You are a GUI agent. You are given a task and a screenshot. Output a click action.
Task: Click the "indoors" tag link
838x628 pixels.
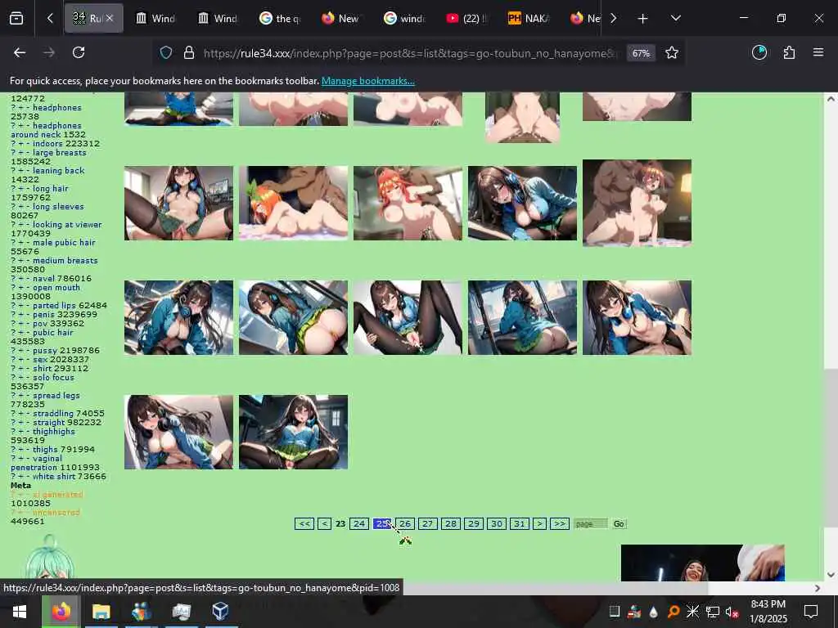click(x=47, y=144)
